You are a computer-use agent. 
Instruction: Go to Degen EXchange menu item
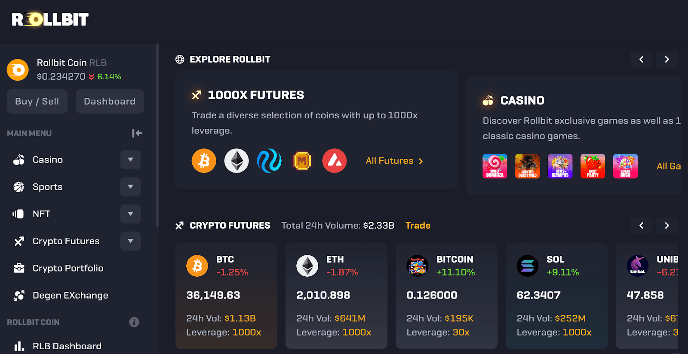(70, 295)
